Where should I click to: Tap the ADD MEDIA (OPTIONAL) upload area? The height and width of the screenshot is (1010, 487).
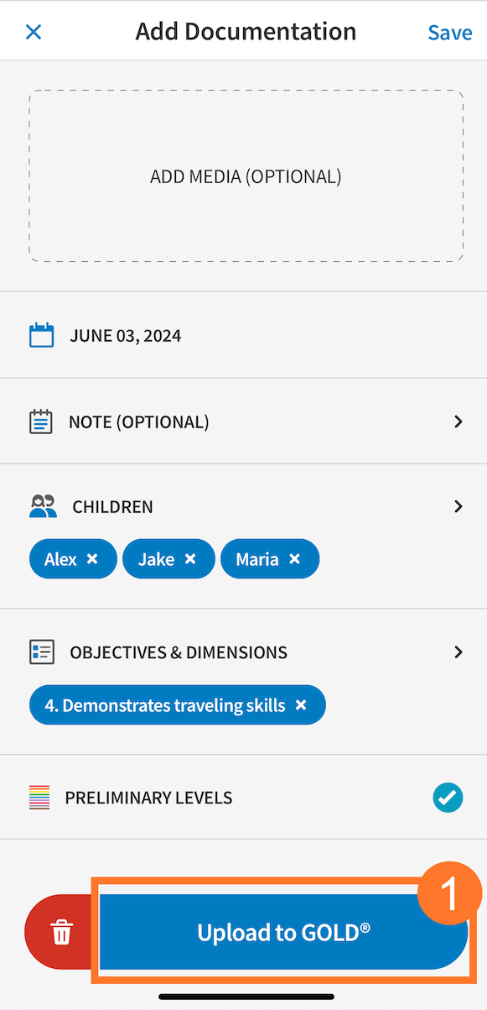click(x=246, y=175)
